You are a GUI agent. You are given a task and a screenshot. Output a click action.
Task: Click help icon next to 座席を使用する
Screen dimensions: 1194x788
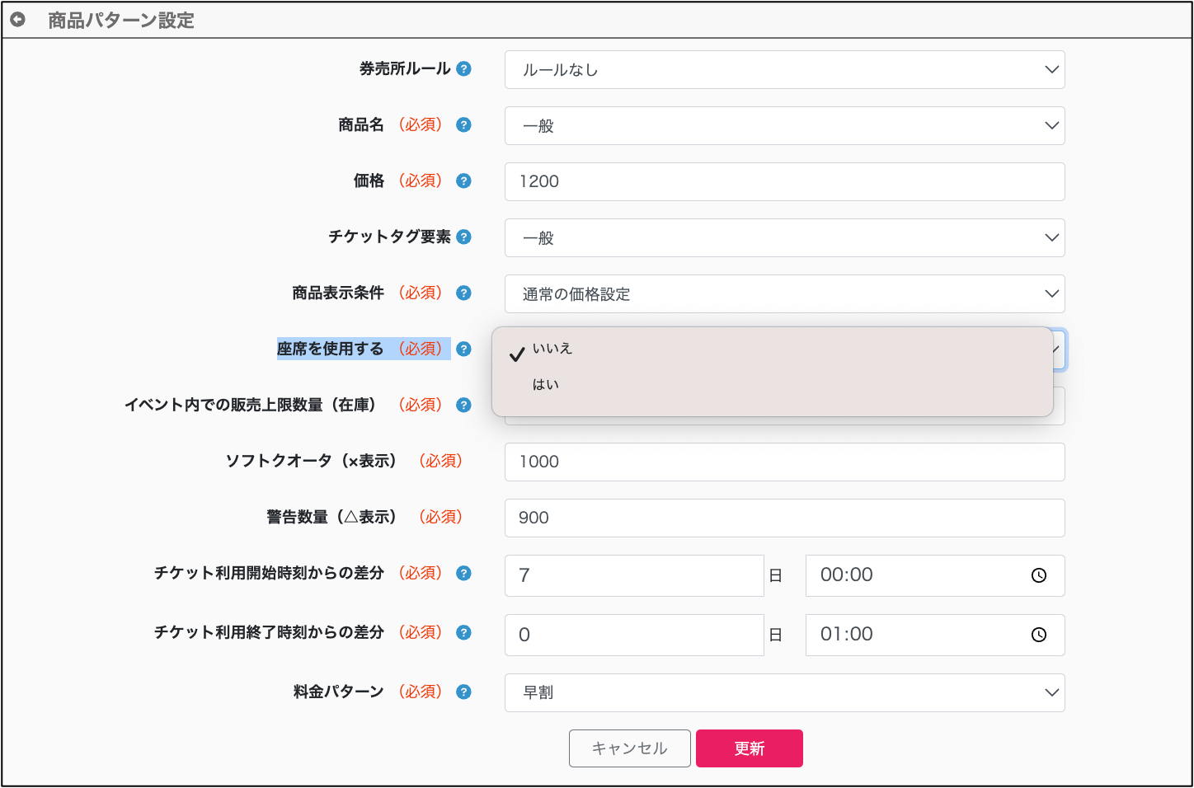[x=463, y=349]
